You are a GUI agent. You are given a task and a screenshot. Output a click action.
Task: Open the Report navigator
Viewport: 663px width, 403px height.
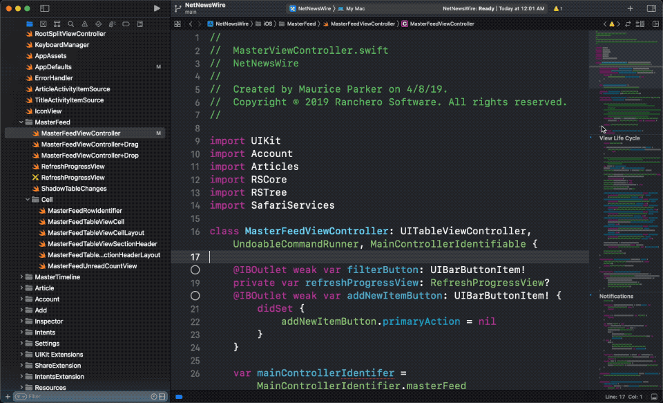(x=140, y=24)
